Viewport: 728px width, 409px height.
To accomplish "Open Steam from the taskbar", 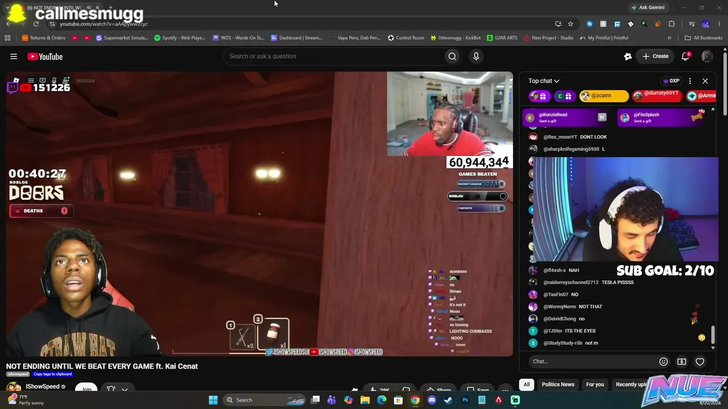I will click(x=448, y=400).
